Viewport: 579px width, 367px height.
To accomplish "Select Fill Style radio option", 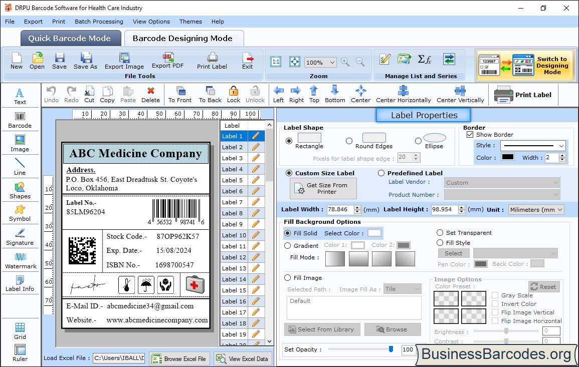I will [x=440, y=243].
